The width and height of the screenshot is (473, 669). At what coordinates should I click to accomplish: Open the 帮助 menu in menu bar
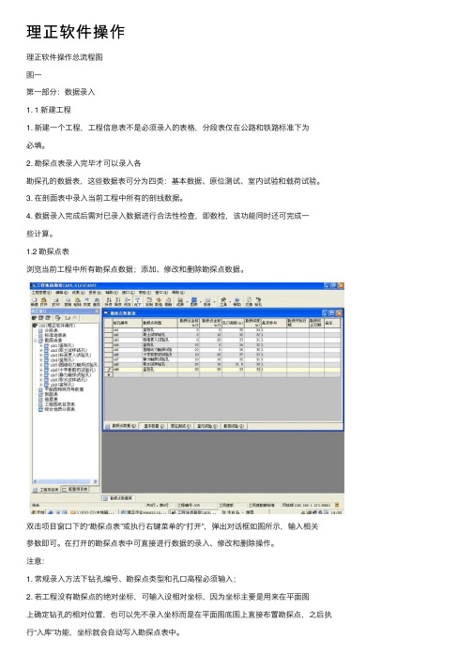point(178,293)
